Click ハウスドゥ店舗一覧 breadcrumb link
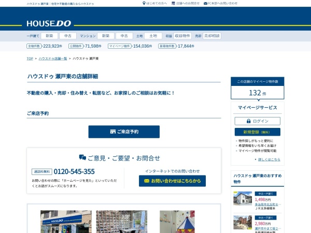 tap(53, 59)
